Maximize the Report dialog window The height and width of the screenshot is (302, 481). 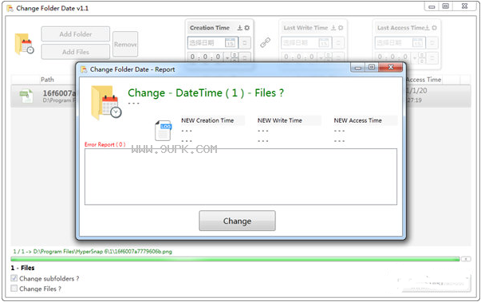[372, 68]
